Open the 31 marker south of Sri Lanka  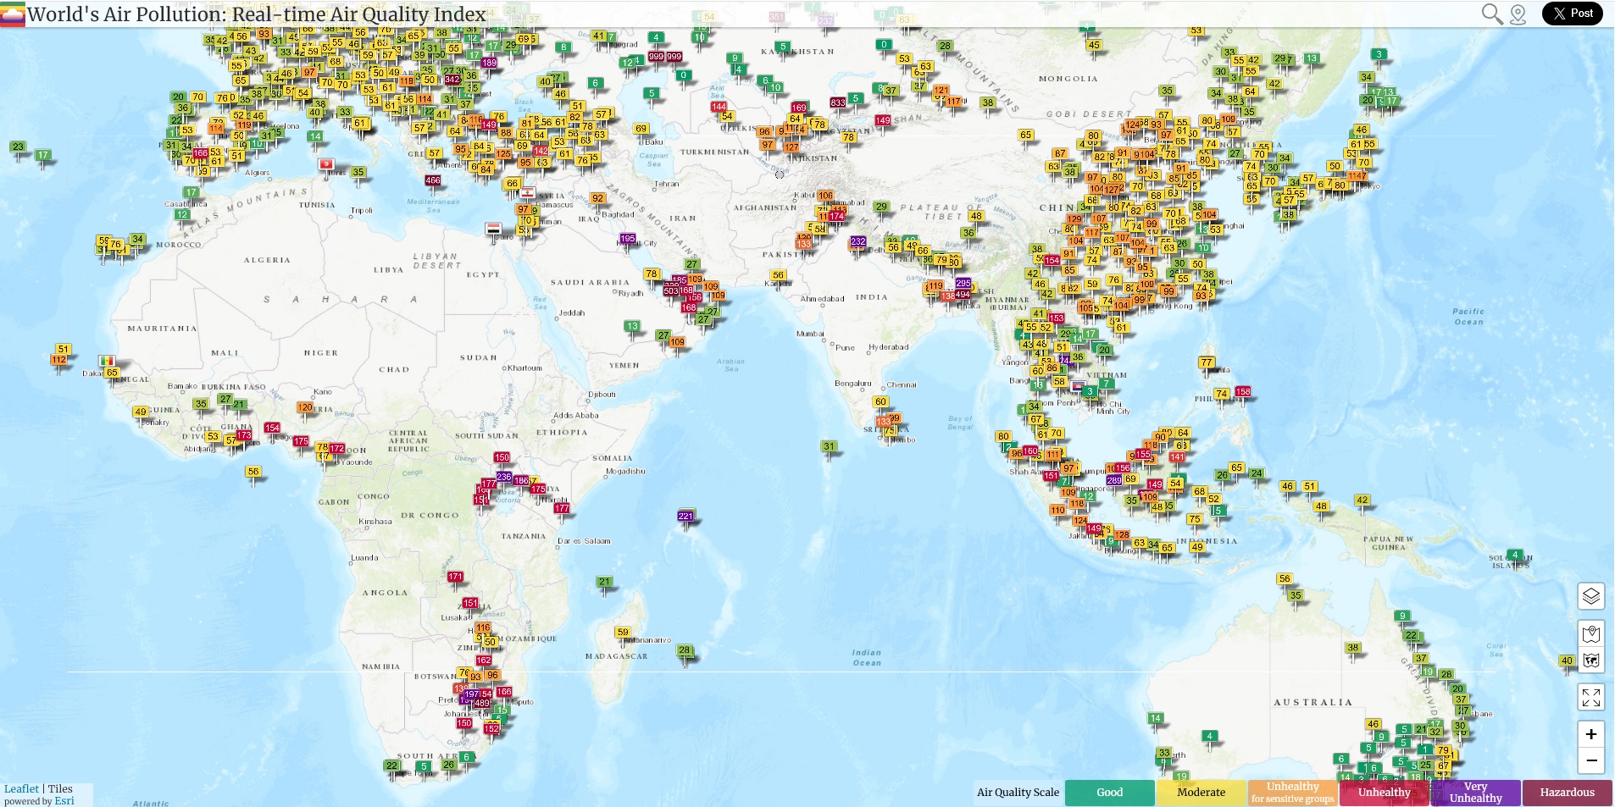[x=829, y=446]
